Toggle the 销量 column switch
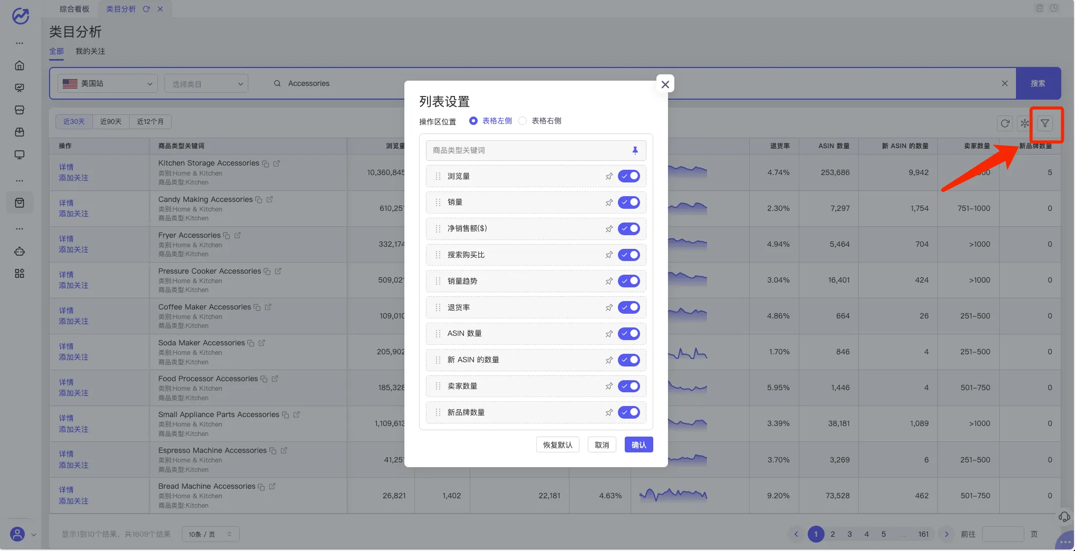The width and height of the screenshot is (1075, 551). [629, 202]
